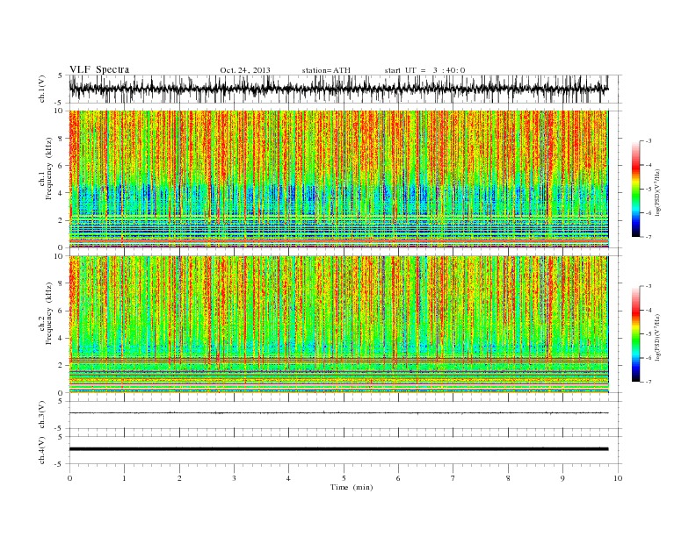Click time axis tick label "2"
Screen dimensions: 696x537
click(179, 478)
